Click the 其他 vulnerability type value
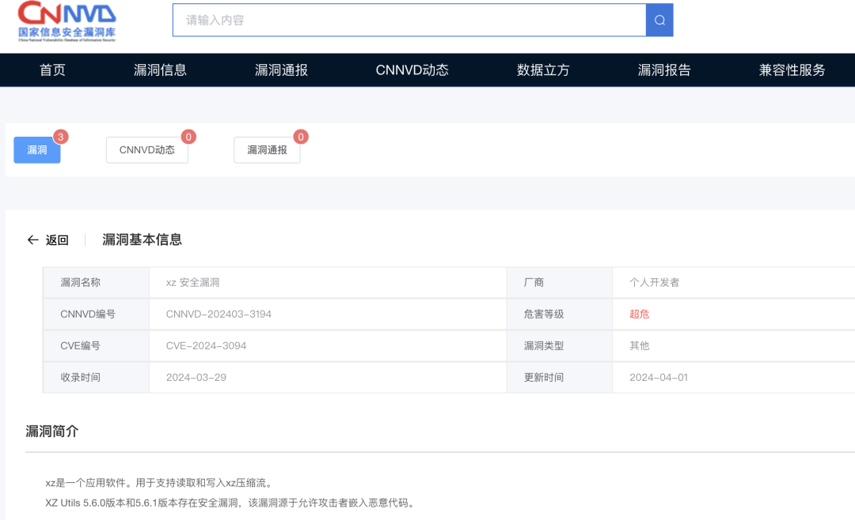Screen dimensions: 855x520 pos(639,345)
